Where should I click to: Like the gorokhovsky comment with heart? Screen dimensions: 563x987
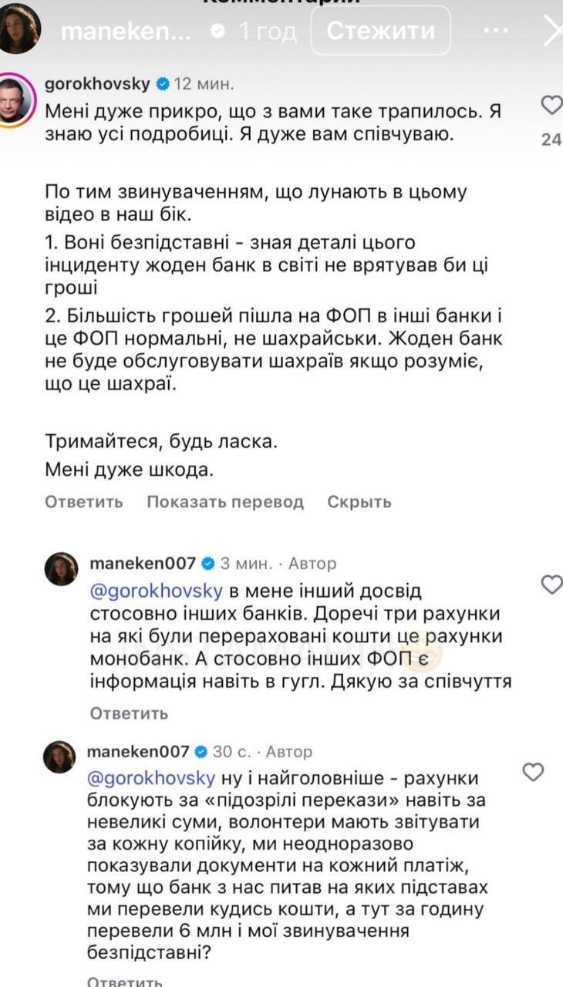[x=551, y=105]
